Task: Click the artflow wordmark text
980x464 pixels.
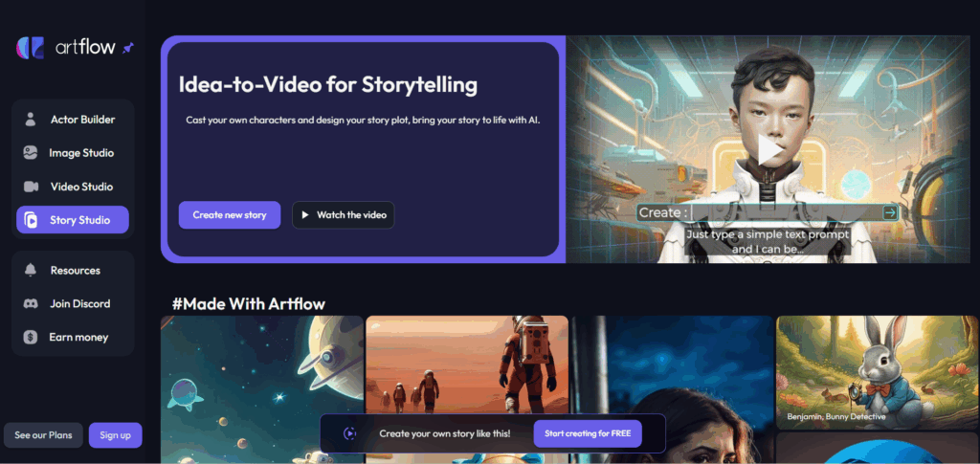Action: 85,48
